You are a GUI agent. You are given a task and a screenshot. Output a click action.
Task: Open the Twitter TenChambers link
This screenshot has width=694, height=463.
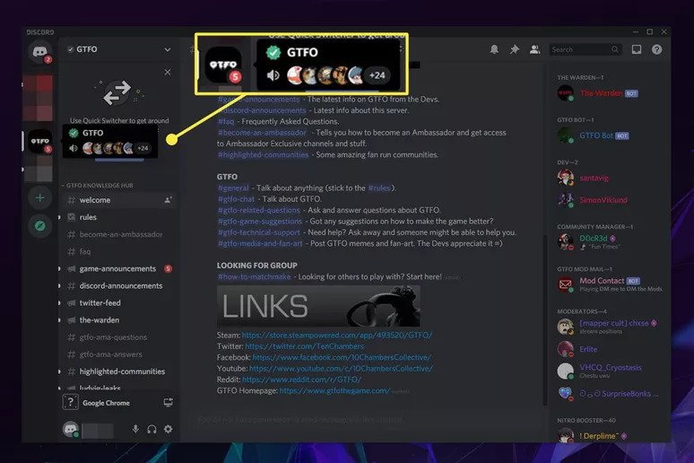[305, 346]
